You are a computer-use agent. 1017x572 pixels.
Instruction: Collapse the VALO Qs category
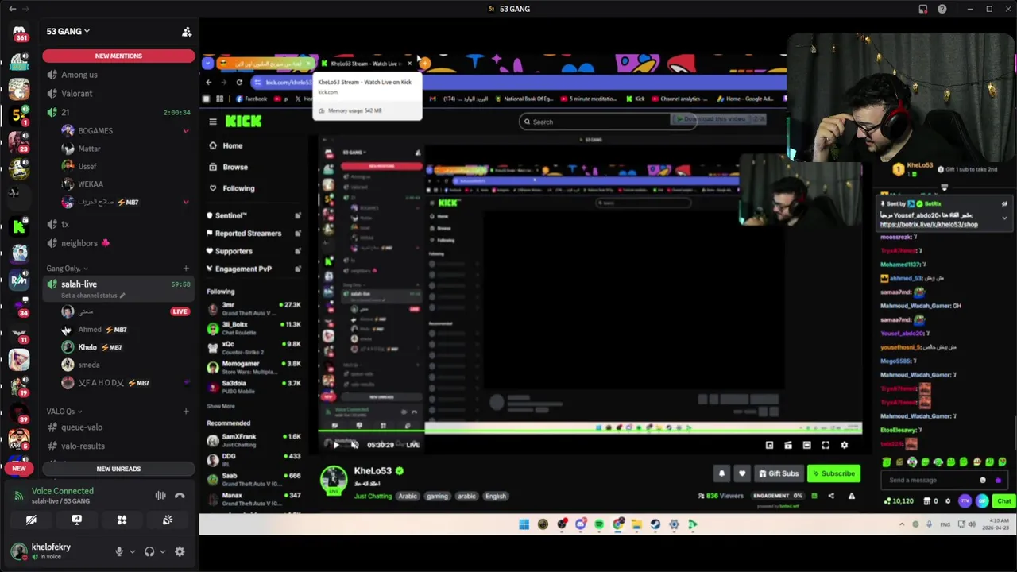point(64,412)
